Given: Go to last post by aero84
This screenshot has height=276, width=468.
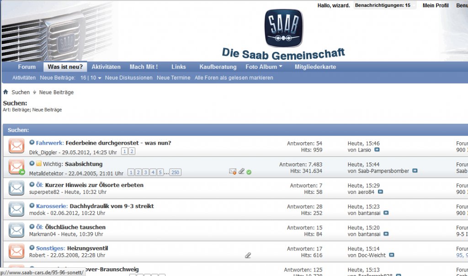Looking at the screenshot, I should pos(380,192).
